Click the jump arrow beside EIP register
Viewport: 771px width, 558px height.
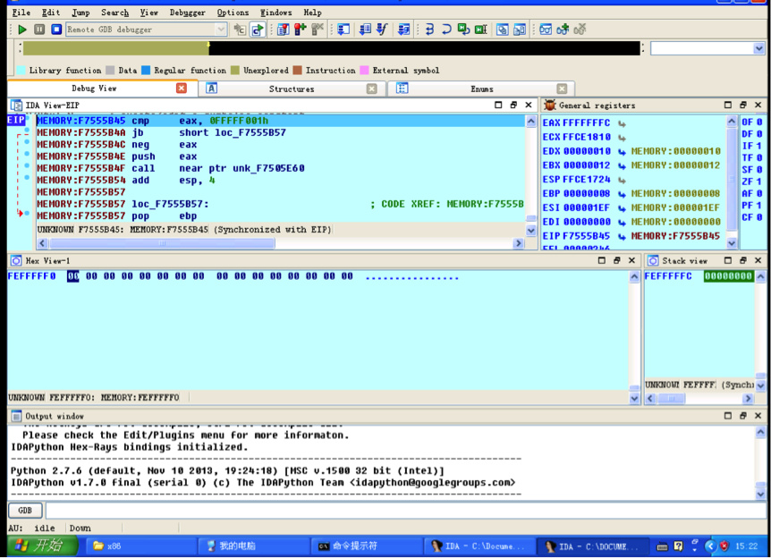623,236
